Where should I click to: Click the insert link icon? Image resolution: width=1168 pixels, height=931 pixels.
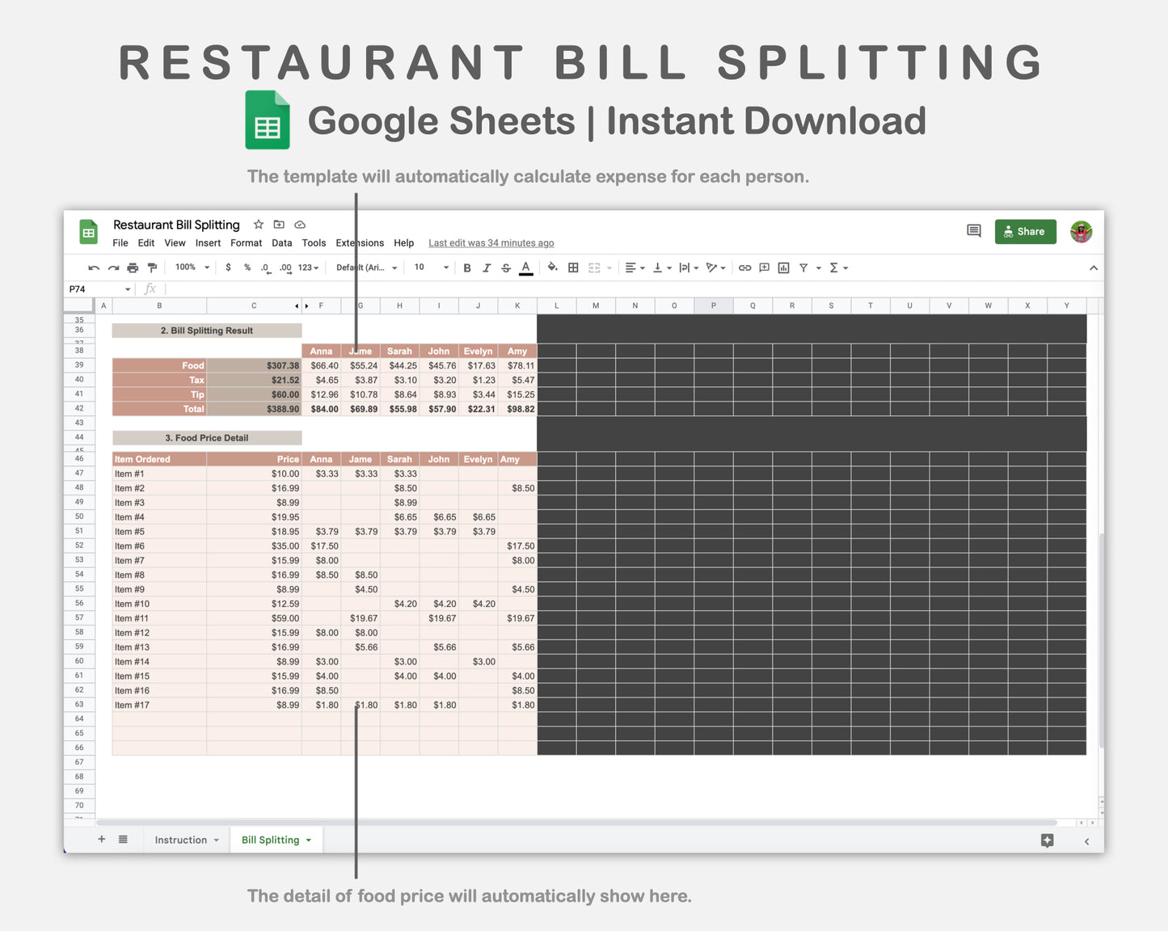[x=744, y=268]
